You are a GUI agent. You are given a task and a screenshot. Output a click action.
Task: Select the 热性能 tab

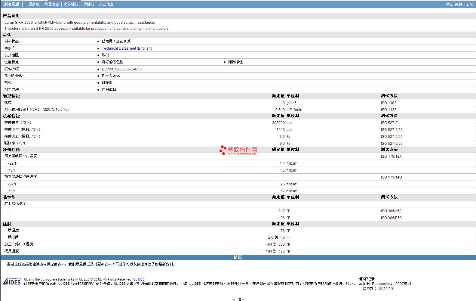tap(89, 4)
